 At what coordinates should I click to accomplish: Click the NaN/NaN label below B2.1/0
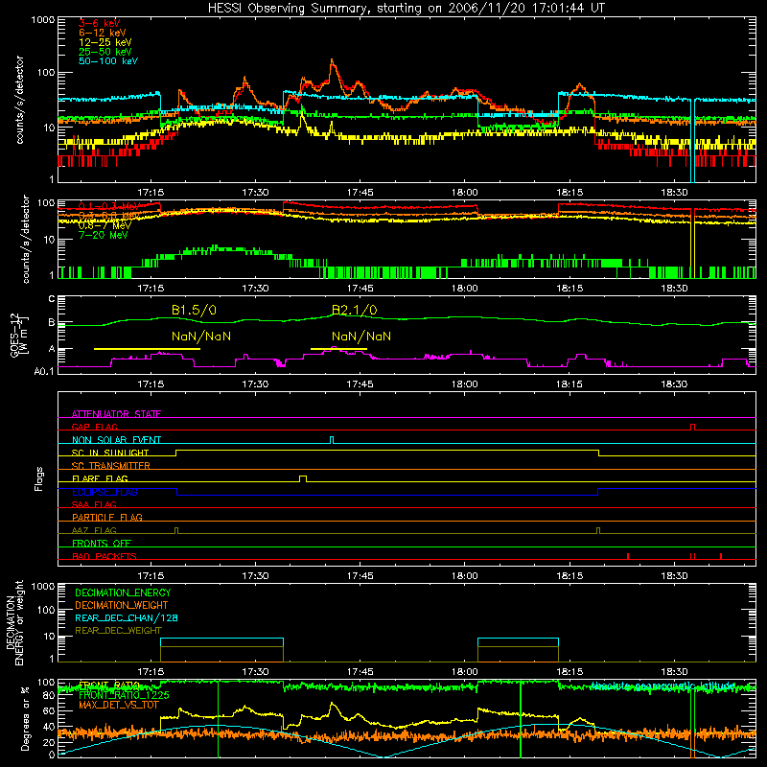click(361, 337)
